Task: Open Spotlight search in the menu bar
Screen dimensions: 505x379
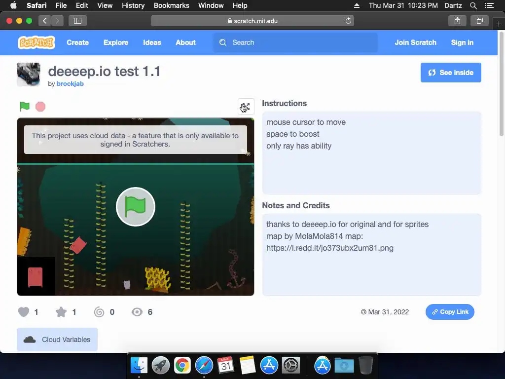Action: (x=473, y=5)
